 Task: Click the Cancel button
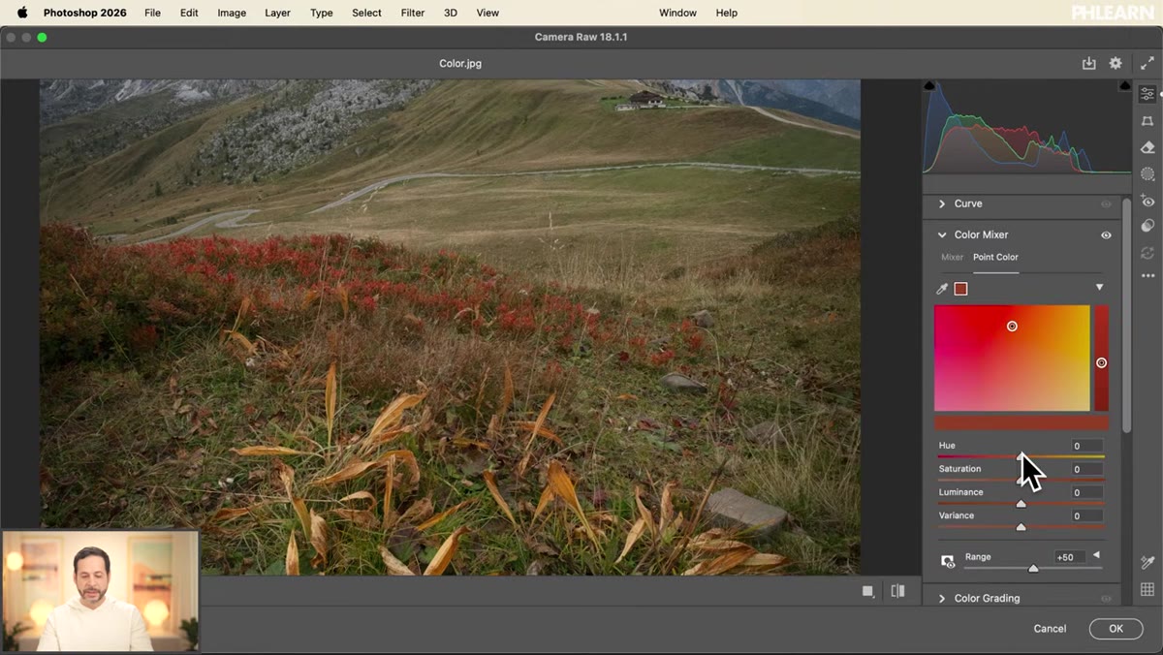[1050, 629]
